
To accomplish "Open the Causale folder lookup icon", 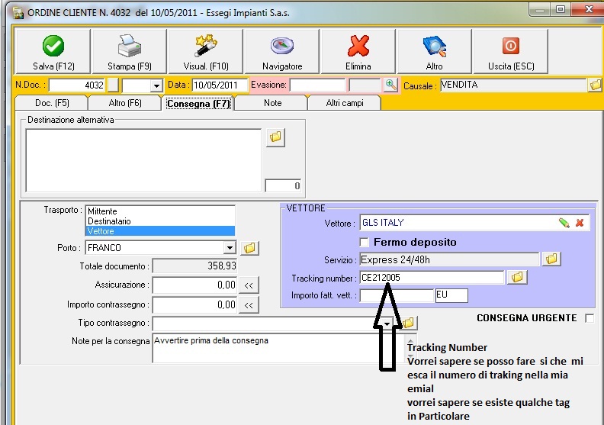I will (x=596, y=85).
